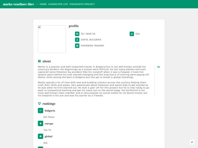
Task: Open the Home menu link
Action: (43, 4)
